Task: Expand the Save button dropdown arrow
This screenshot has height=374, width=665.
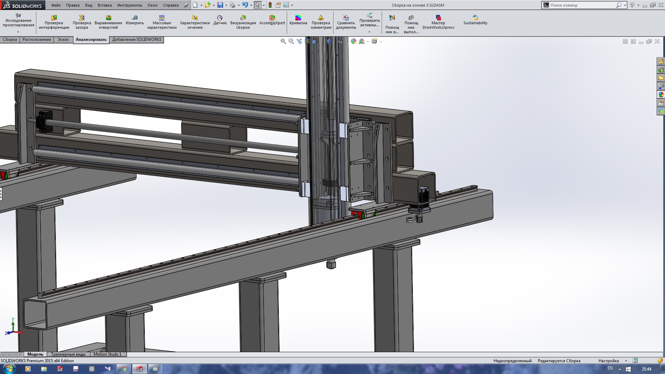Action: pyautogui.click(x=226, y=5)
